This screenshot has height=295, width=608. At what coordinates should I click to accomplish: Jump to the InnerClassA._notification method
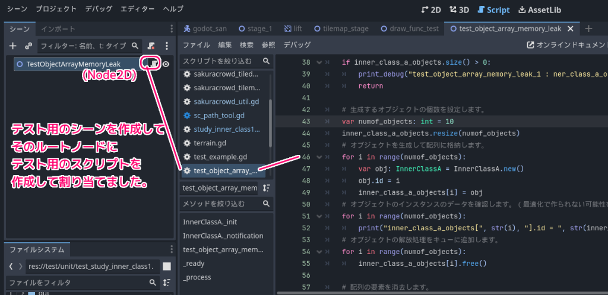click(223, 236)
